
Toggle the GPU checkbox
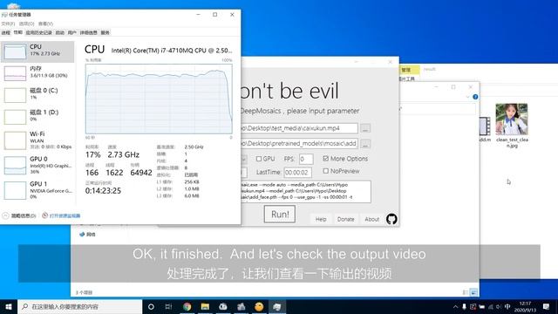click(x=259, y=159)
